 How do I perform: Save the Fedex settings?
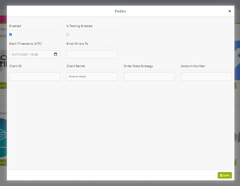point(225,175)
